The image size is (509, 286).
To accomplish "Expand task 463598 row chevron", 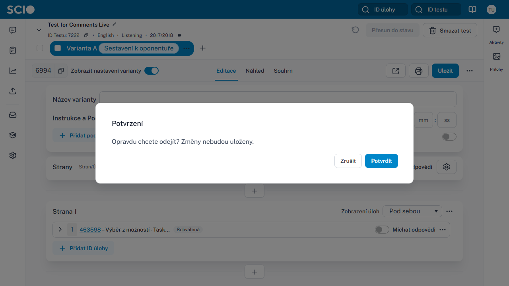I will pos(60,230).
